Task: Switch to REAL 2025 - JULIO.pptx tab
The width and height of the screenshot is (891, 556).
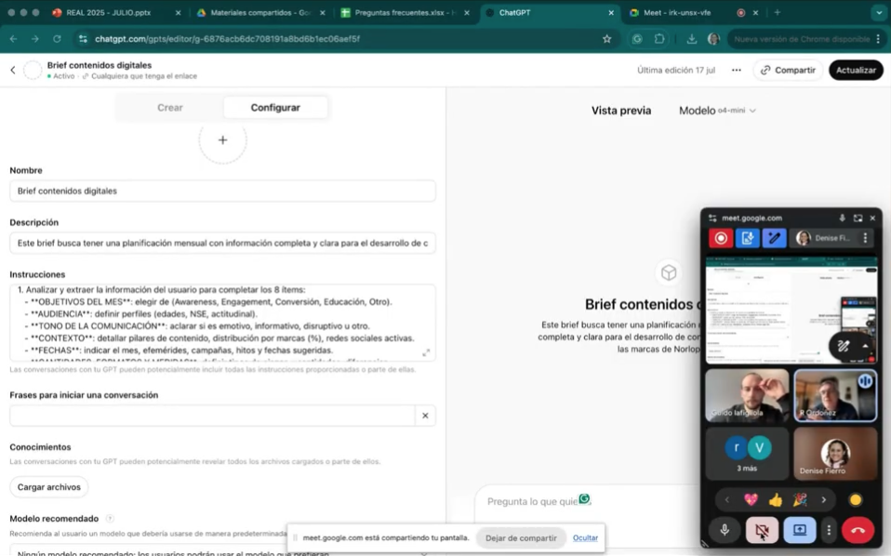Action: click(115, 12)
